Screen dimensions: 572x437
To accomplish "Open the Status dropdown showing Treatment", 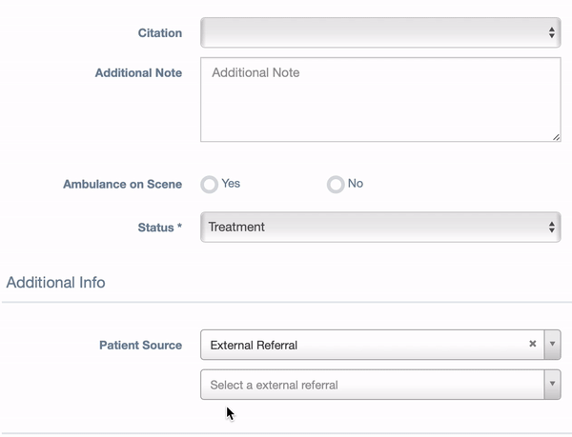I will click(380, 228).
